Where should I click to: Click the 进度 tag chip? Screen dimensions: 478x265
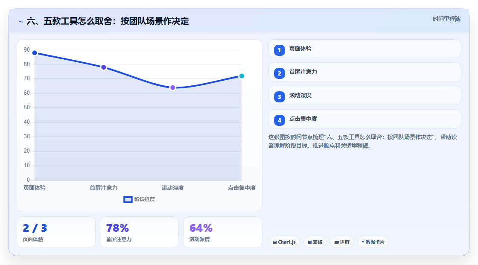[342, 242]
